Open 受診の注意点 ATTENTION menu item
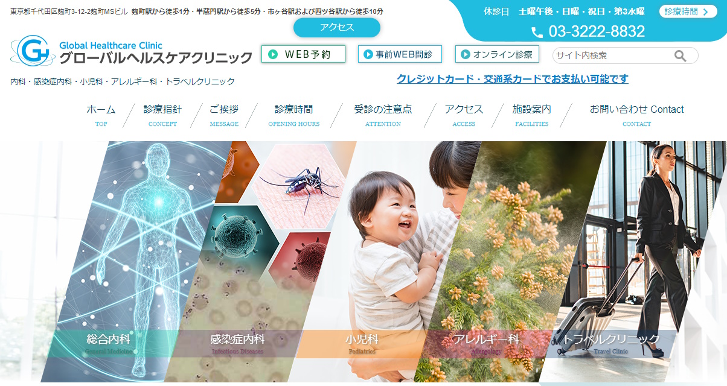This screenshot has height=386, width=727. click(x=383, y=115)
